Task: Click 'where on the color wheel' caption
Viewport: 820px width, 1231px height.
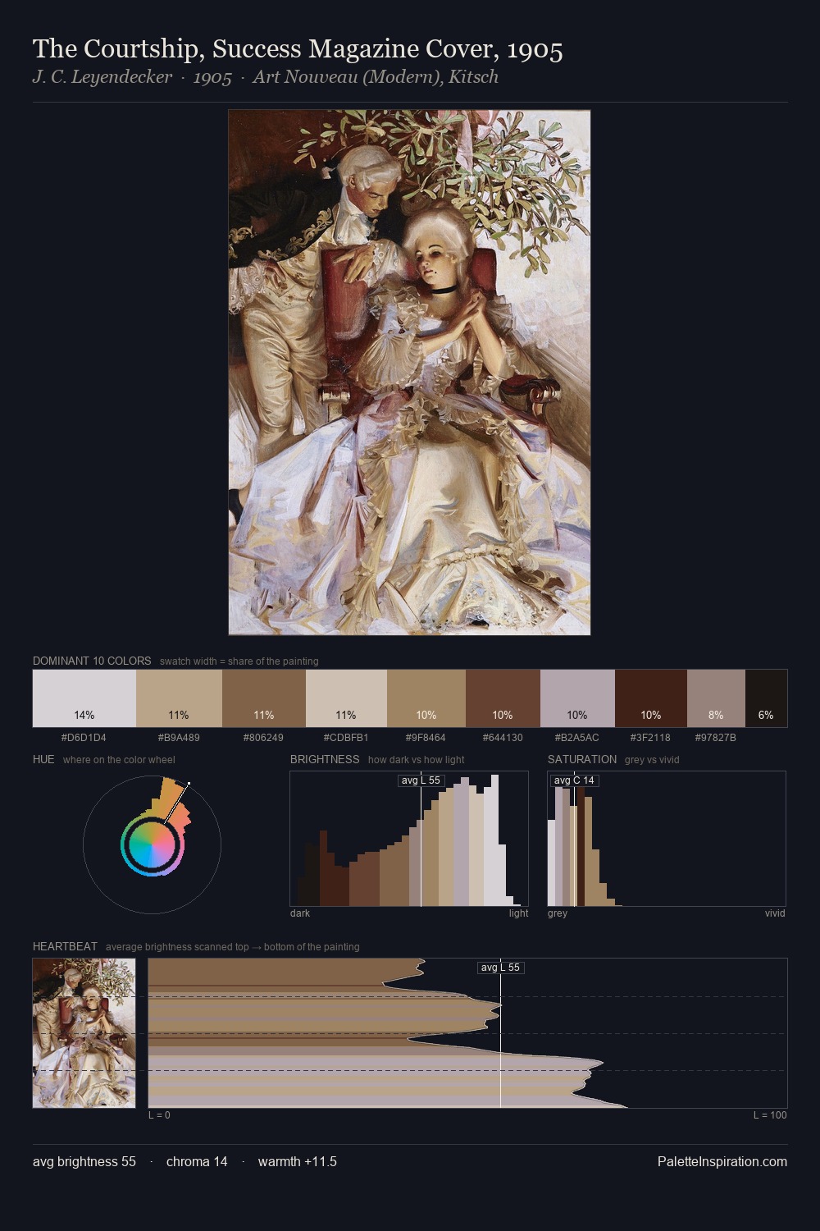Action: (x=119, y=760)
